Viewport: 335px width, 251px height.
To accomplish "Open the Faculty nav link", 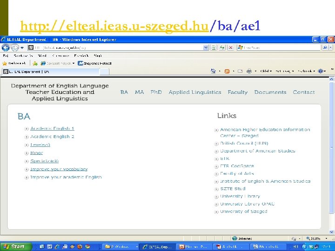I will tap(238, 92).
